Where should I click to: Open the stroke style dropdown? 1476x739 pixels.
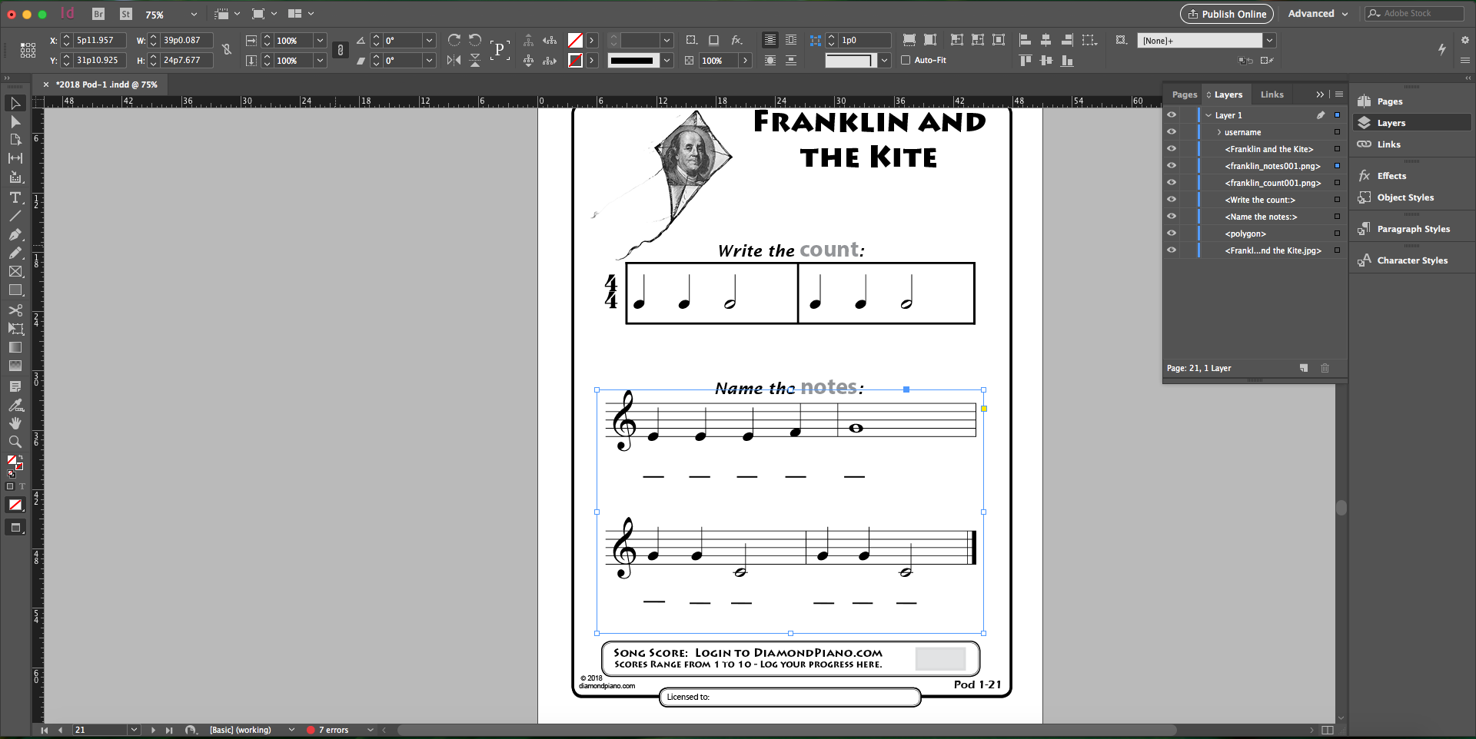pyautogui.click(x=667, y=60)
